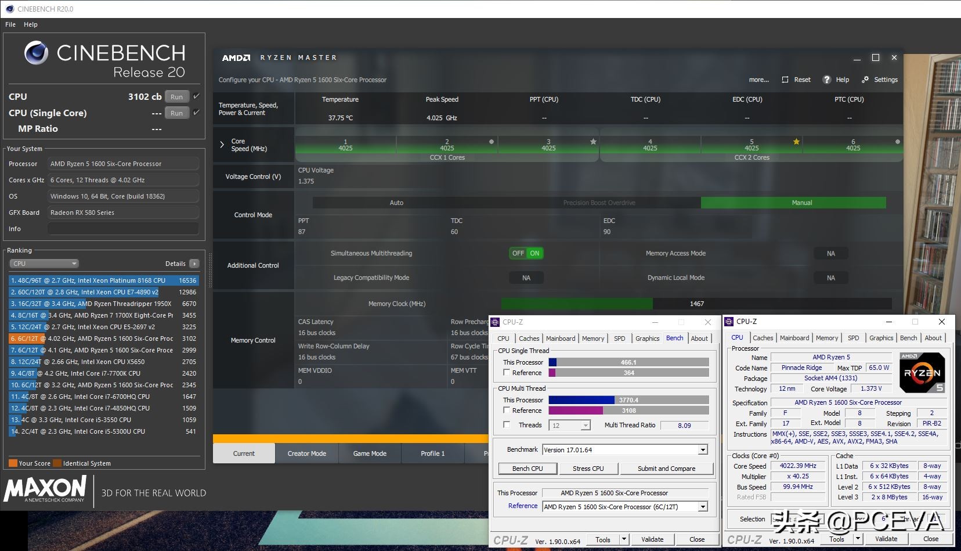961x551 pixels.
Task: Enable the Threads checkbox in CPU-Z Bench
Action: 507,425
